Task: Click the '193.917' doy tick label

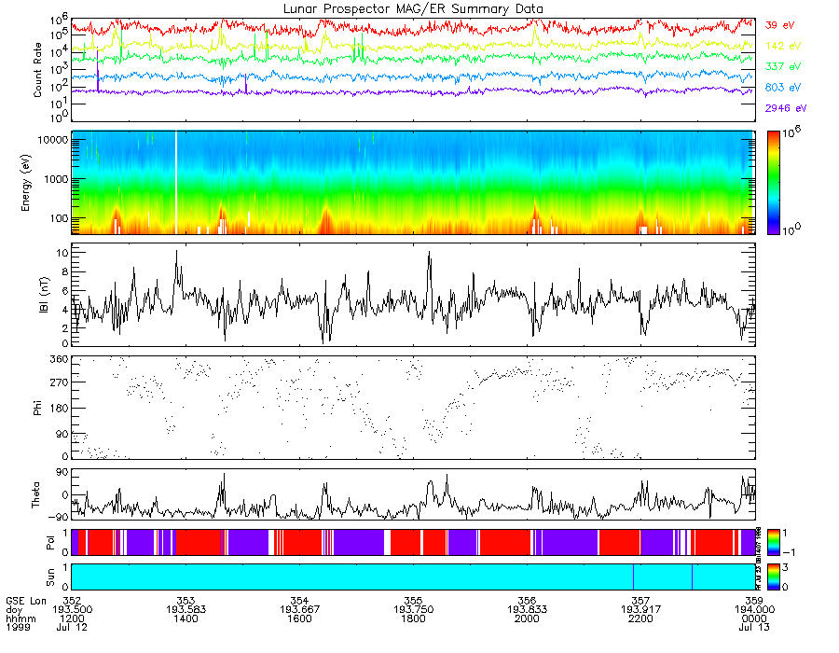Action: [640, 610]
